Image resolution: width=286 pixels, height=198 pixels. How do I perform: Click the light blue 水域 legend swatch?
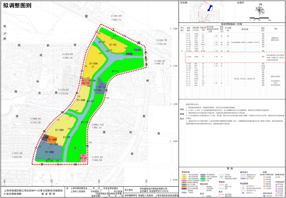[203, 181]
